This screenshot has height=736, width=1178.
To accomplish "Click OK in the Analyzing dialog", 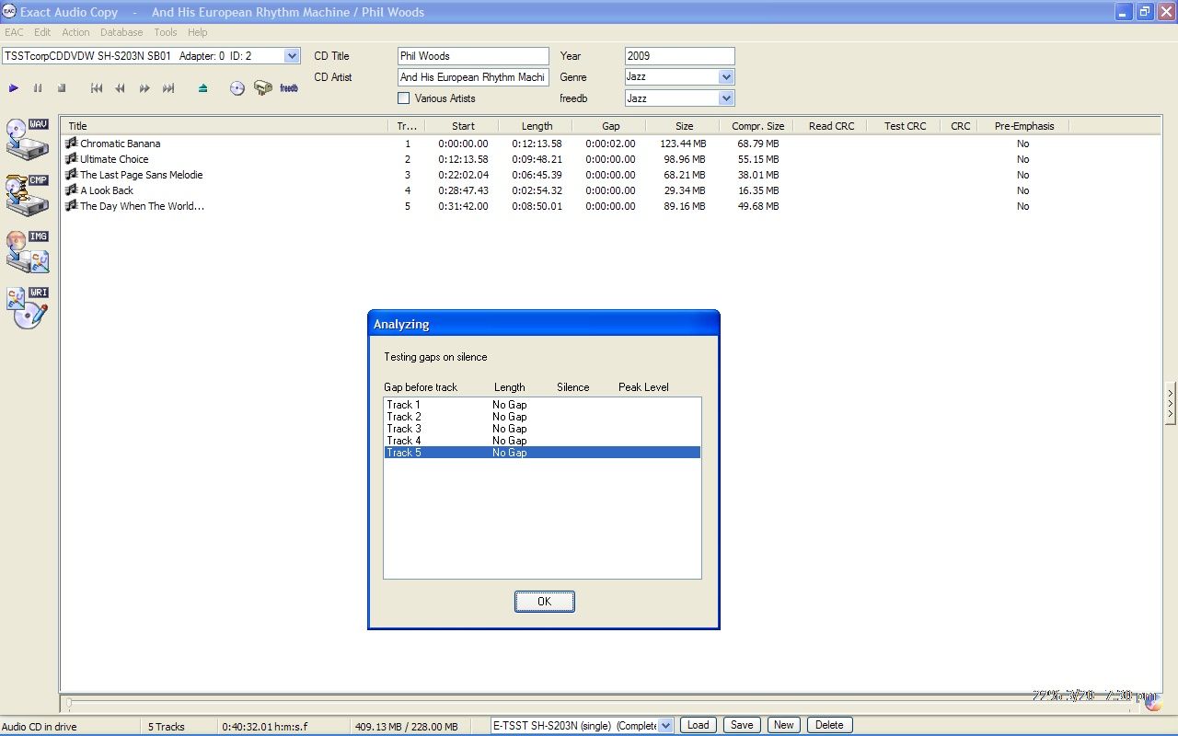I will 544,602.
